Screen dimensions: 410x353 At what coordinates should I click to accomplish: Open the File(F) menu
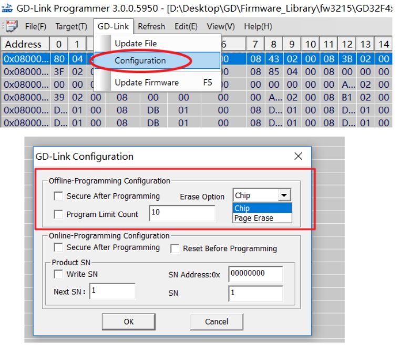click(36, 26)
